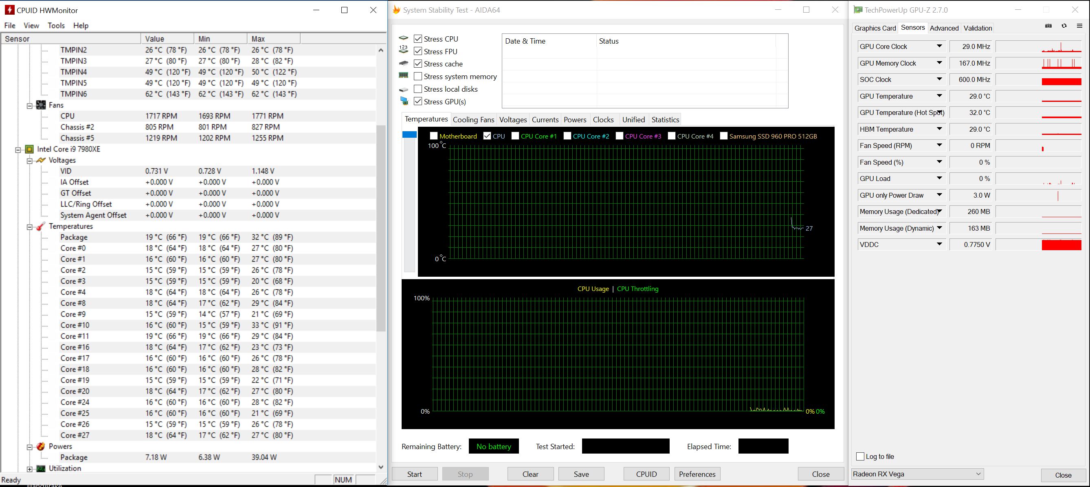Open the Tools menu in HWMonitor
The image size is (1090, 487).
(56, 25)
